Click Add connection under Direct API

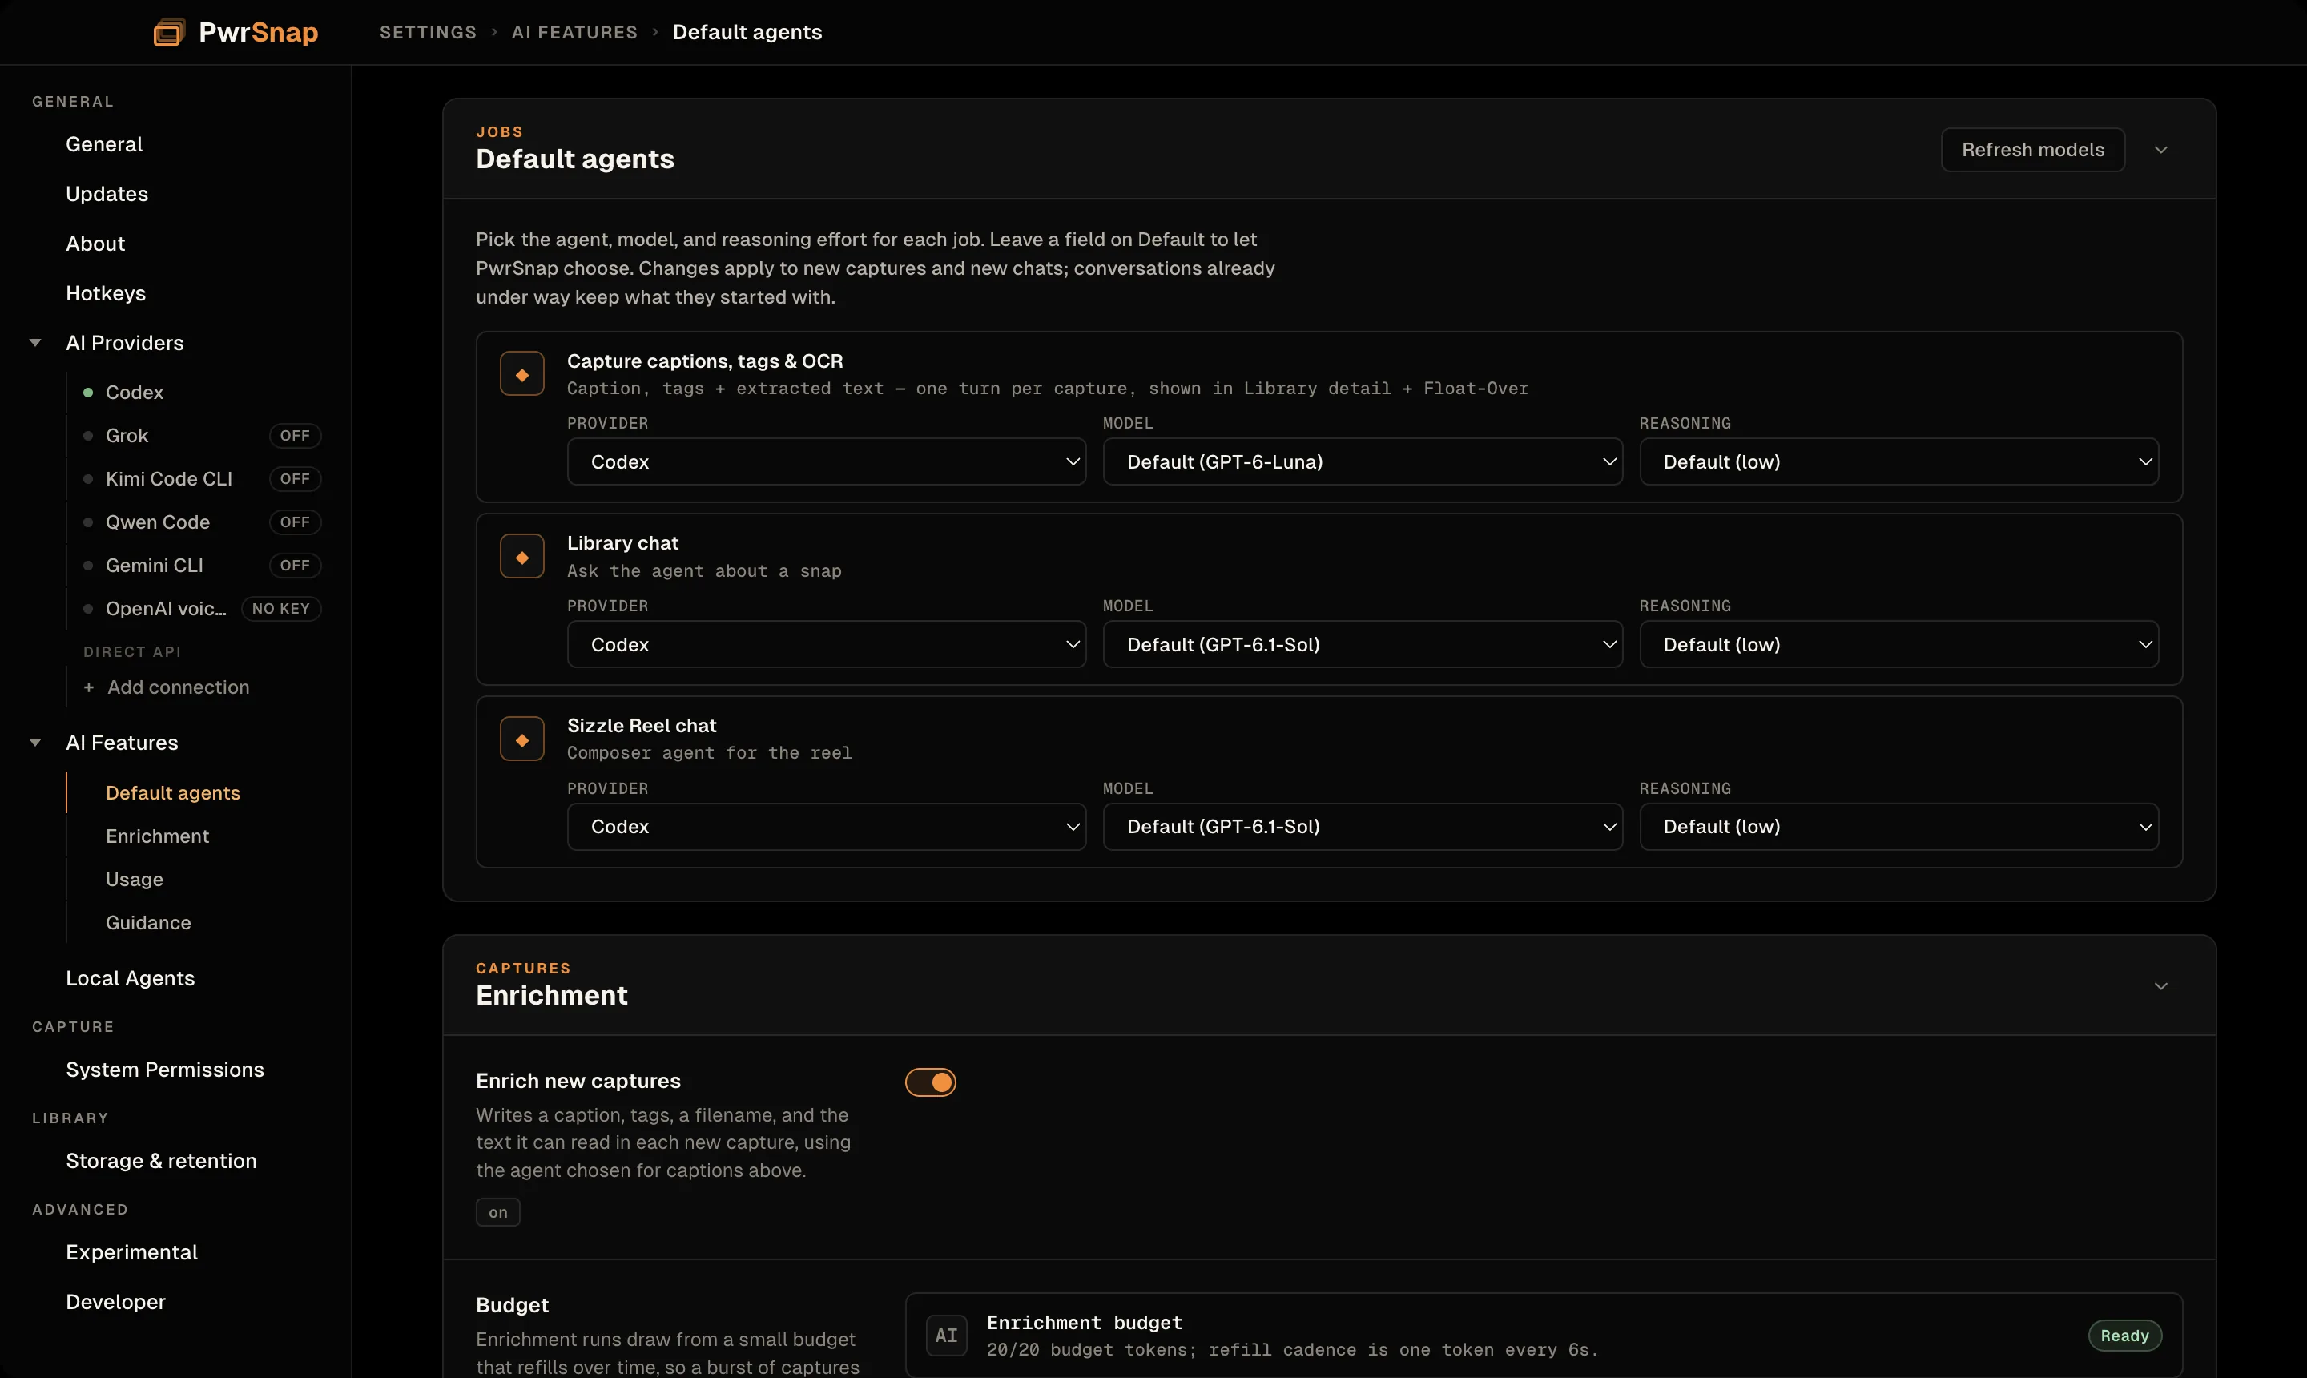[167, 687]
